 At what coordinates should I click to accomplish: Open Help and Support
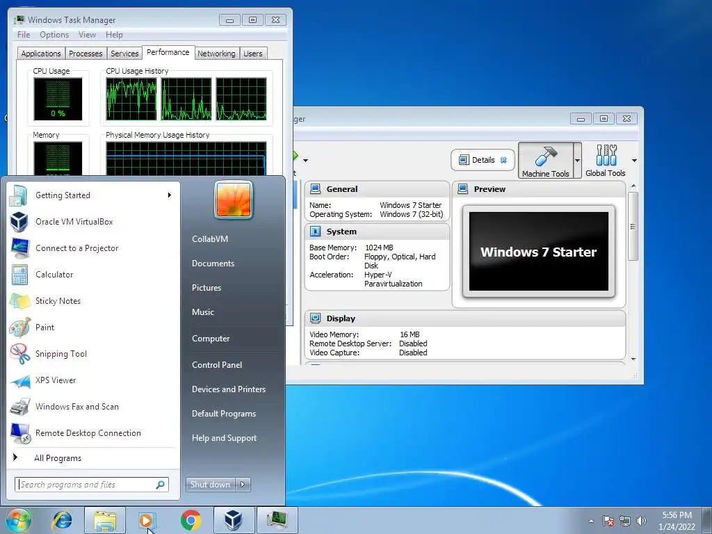coord(224,438)
